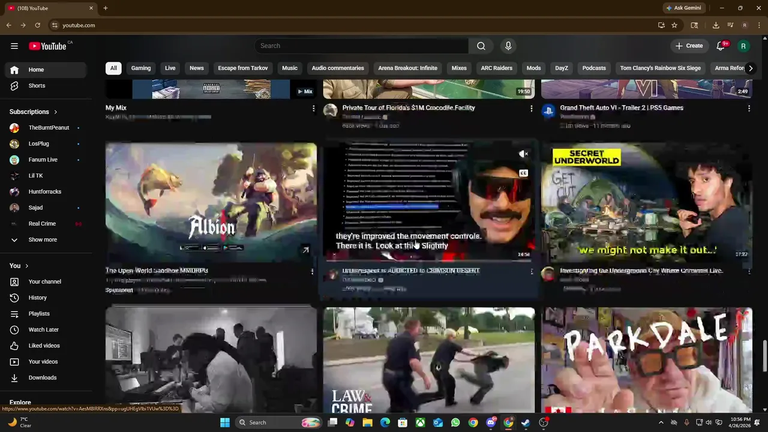Open more options for Albion sponsored ad
The height and width of the screenshot is (432, 768).
(x=312, y=272)
